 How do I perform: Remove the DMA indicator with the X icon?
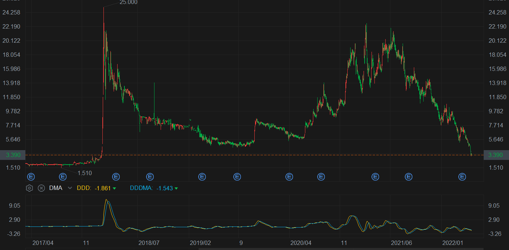pos(41,188)
